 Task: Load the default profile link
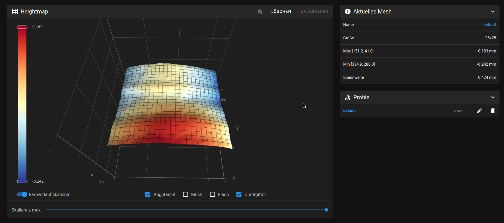(x=349, y=111)
